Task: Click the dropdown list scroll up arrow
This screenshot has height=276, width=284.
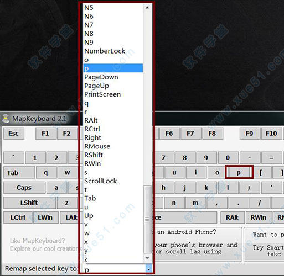Action: pos(147,8)
